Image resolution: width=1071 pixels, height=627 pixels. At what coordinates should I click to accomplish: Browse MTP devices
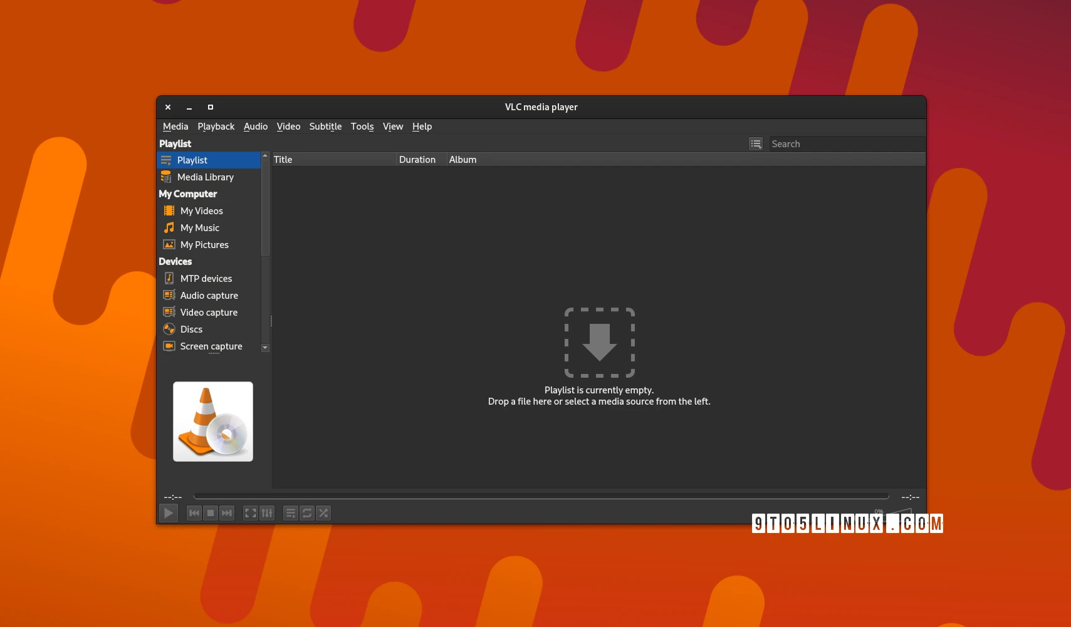pyautogui.click(x=206, y=278)
